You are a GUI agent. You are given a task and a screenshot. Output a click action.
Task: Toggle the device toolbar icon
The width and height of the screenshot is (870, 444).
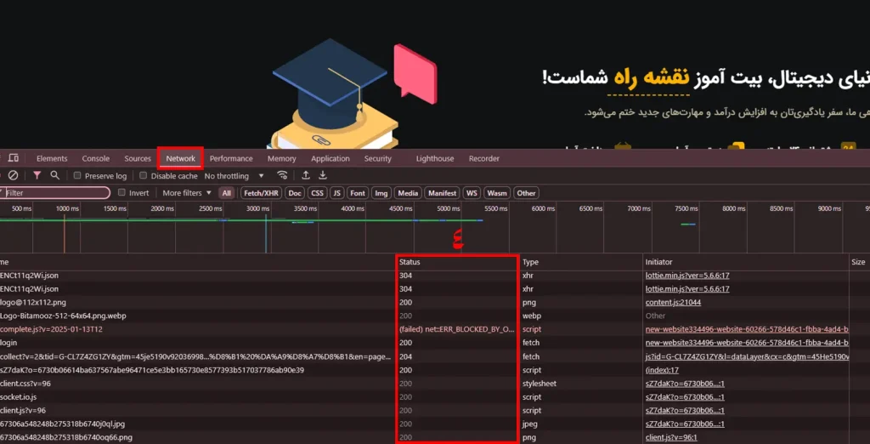click(15, 158)
